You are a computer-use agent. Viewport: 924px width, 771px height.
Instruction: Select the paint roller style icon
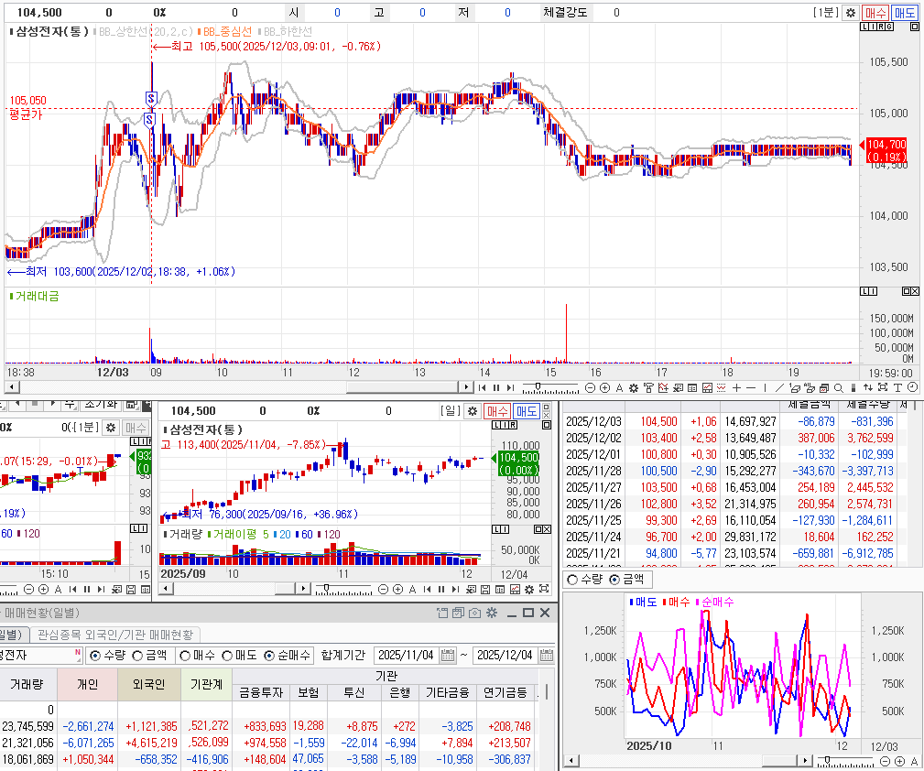[648, 387]
